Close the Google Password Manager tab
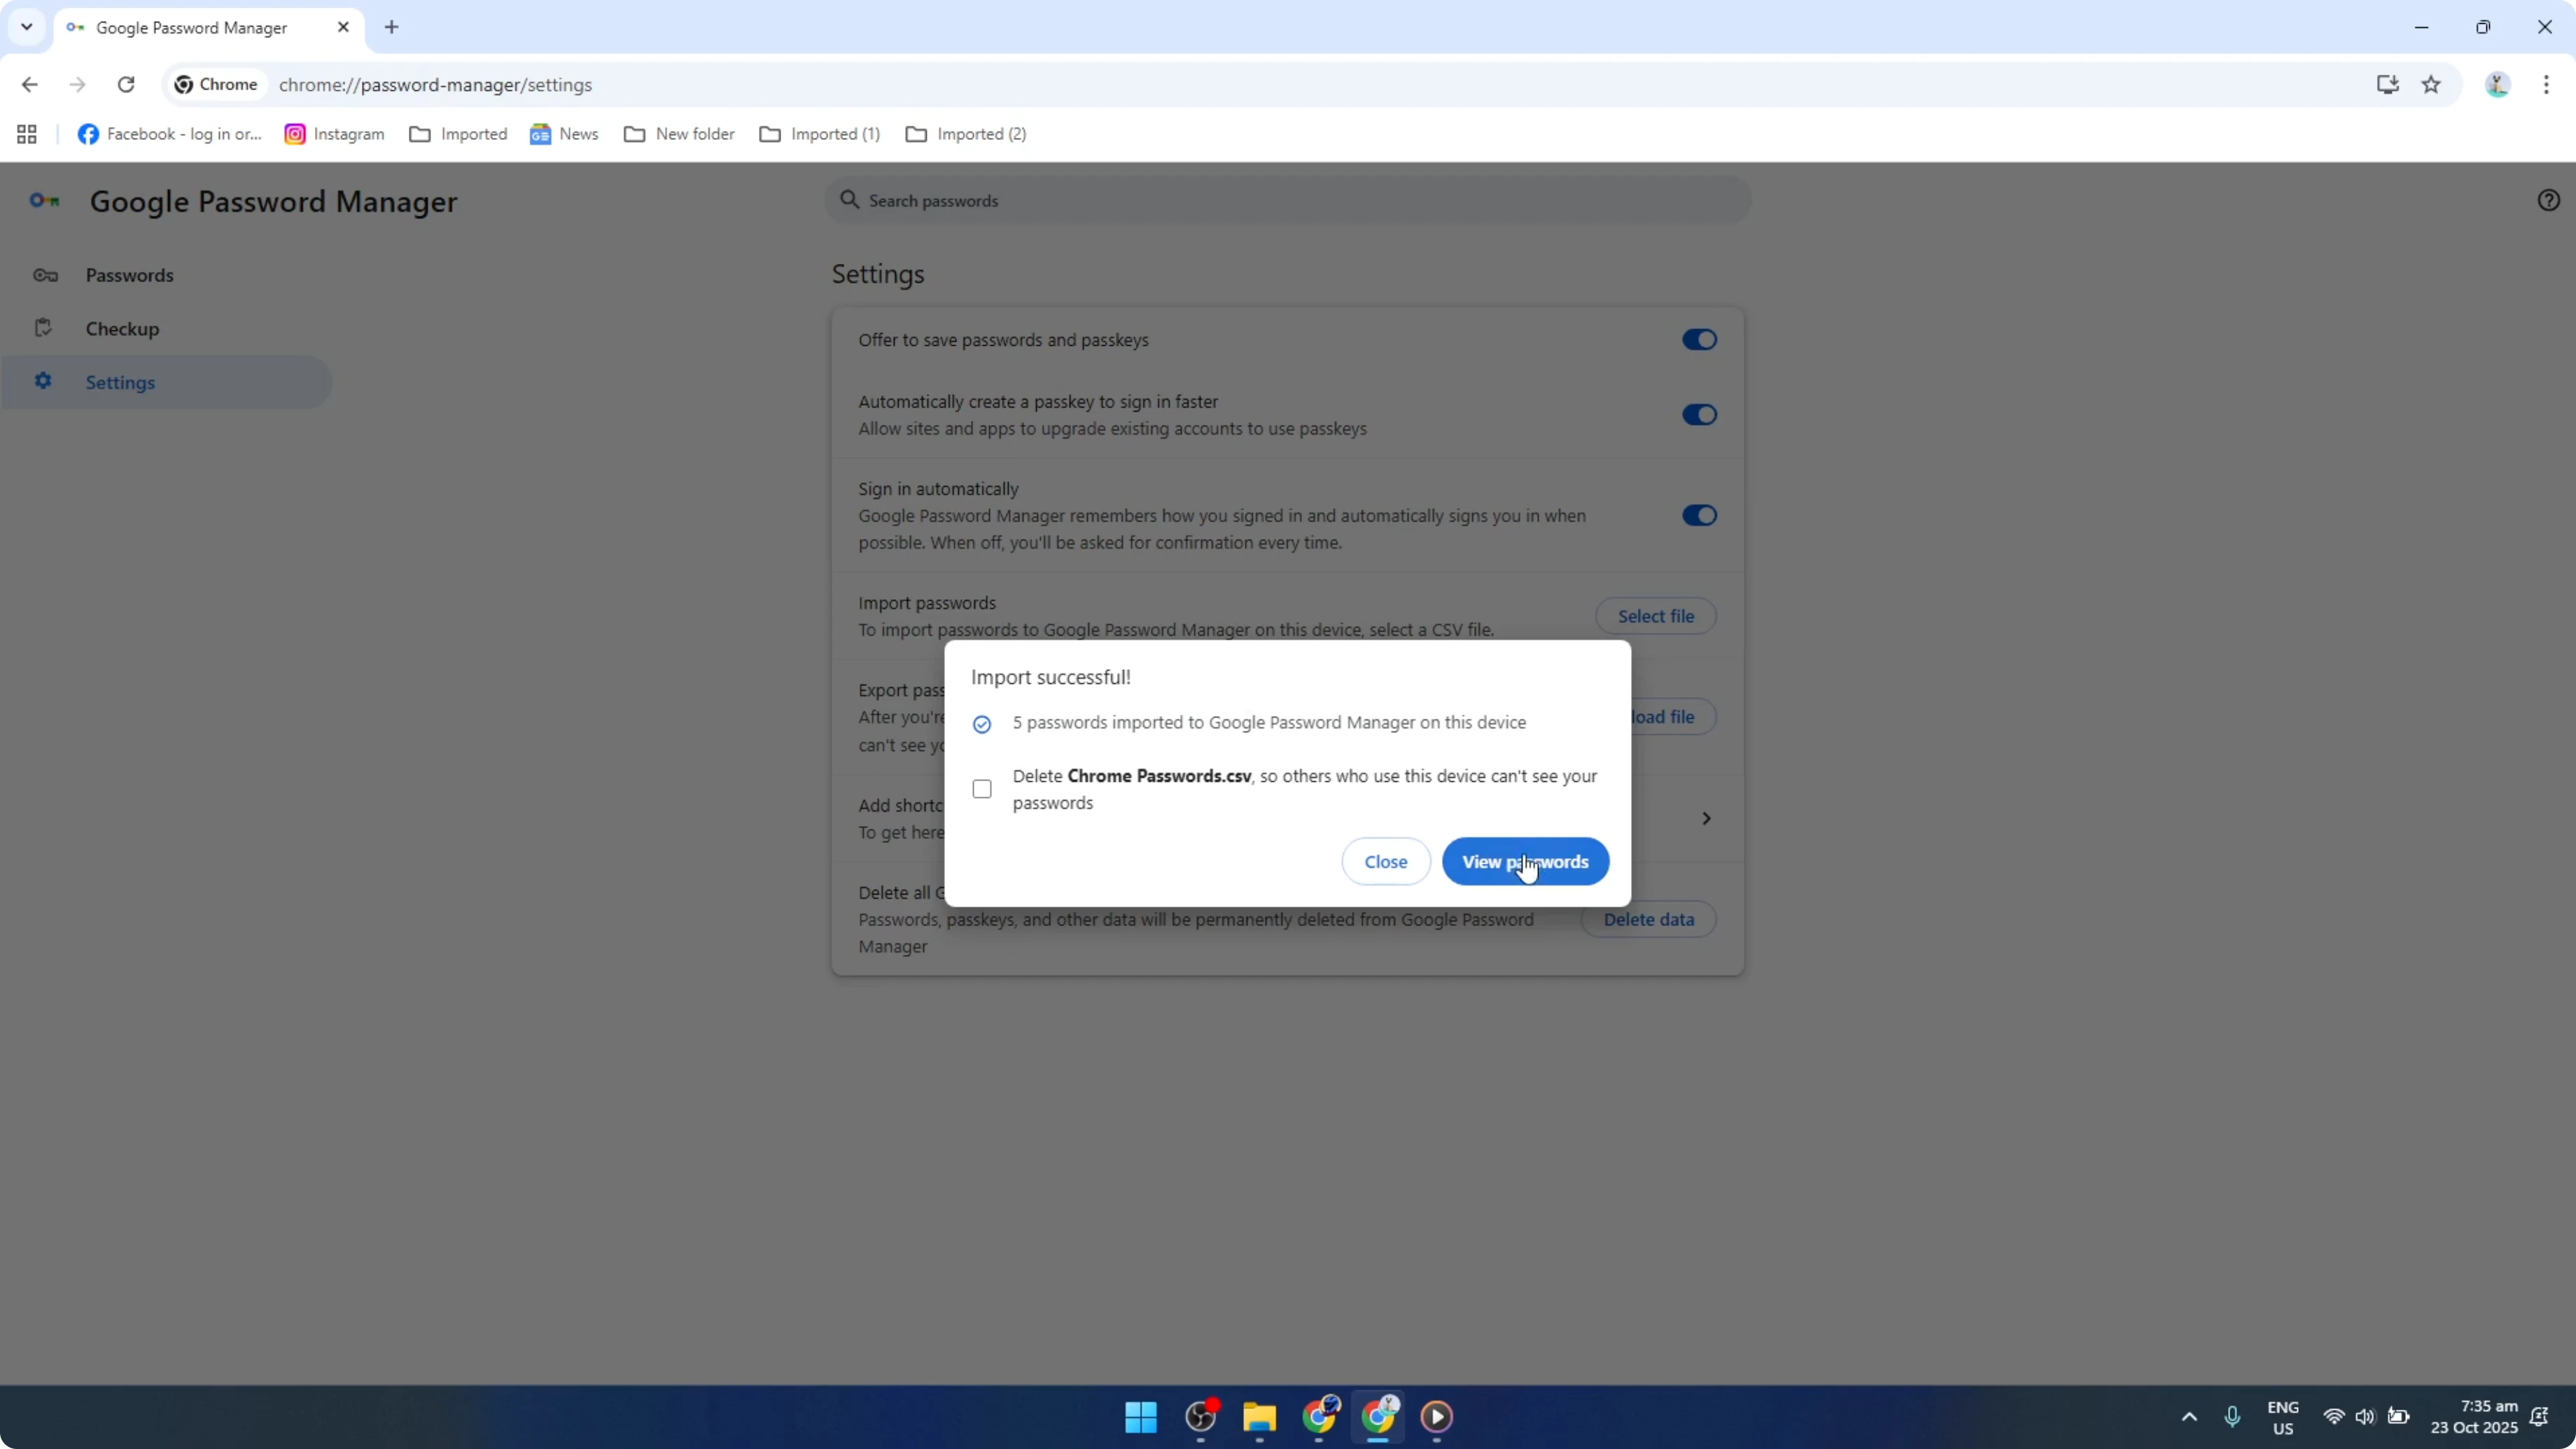 343,27
